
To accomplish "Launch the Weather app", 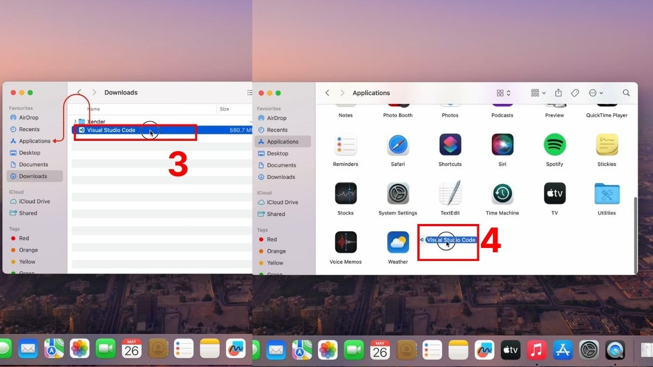I will [398, 242].
